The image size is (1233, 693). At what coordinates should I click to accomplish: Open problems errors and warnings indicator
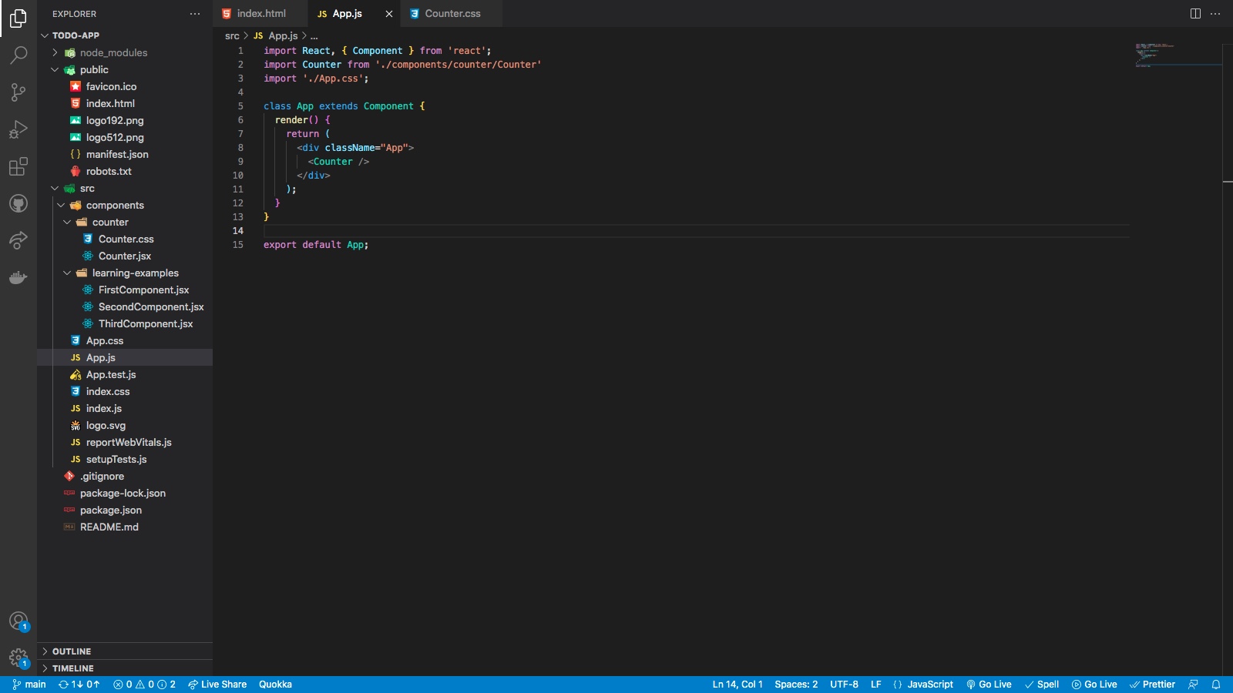click(x=144, y=685)
